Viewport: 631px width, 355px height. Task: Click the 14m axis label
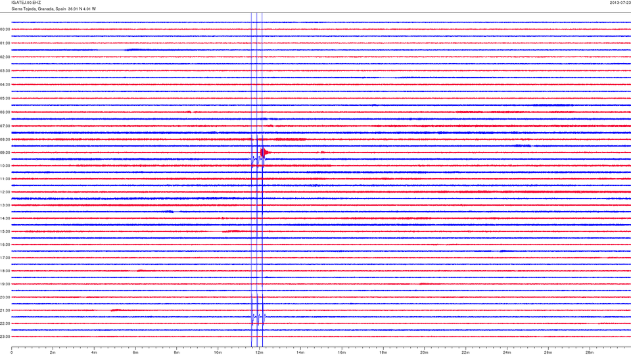(300, 352)
